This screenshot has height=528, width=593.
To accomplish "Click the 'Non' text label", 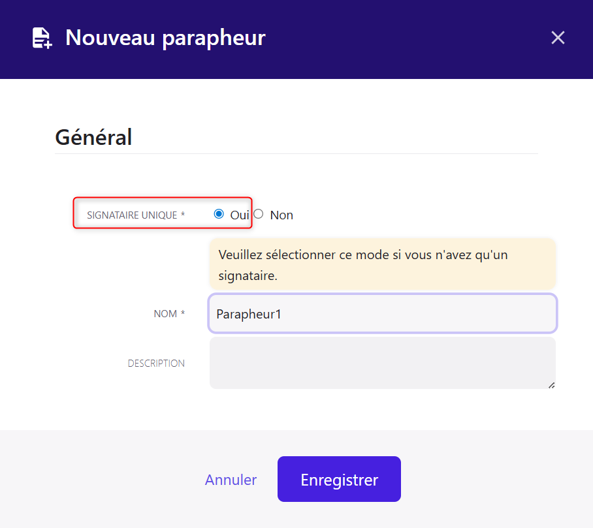I will (x=281, y=215).
